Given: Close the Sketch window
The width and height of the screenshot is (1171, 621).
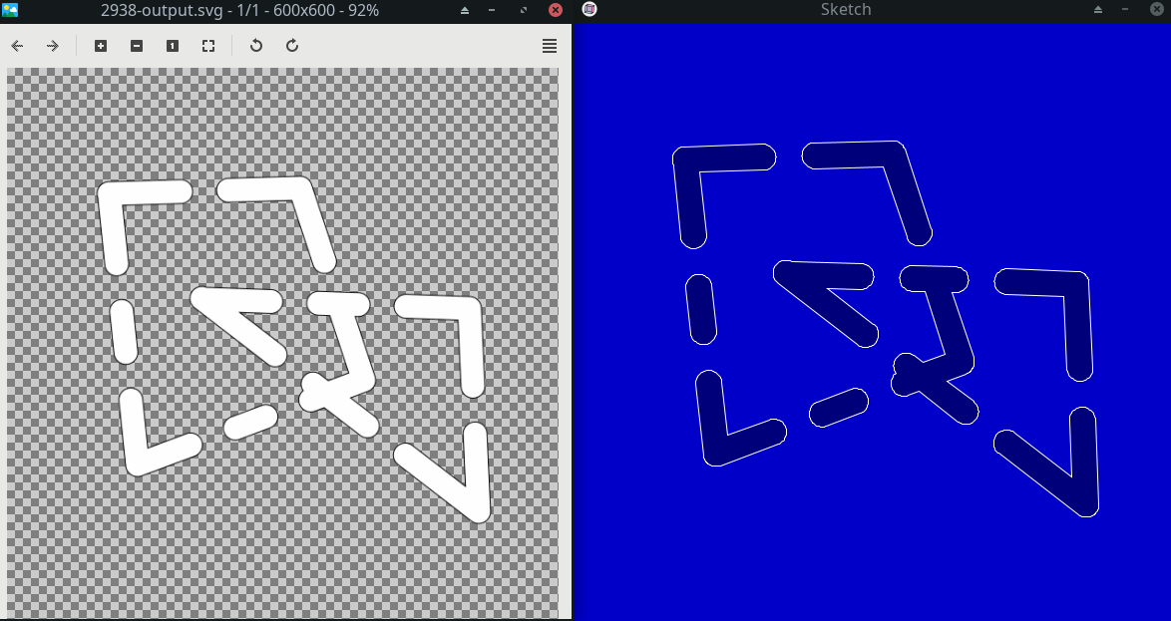Looking at the screenshot, I should click(x=1157, y=10).
